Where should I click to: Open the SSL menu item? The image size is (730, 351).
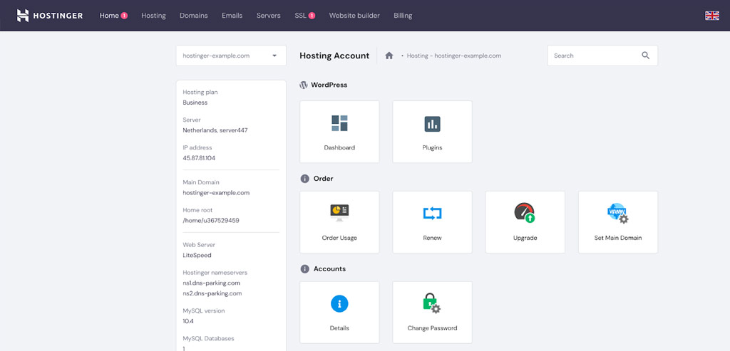300,16
